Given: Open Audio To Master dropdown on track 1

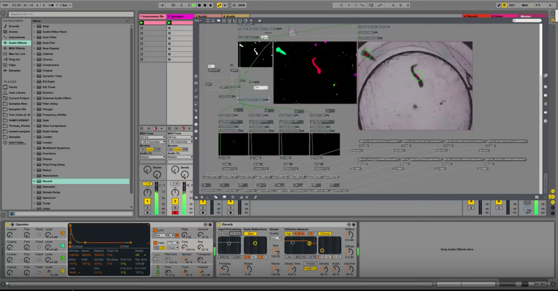Looking at the screenshot, I should coord(152,157).
